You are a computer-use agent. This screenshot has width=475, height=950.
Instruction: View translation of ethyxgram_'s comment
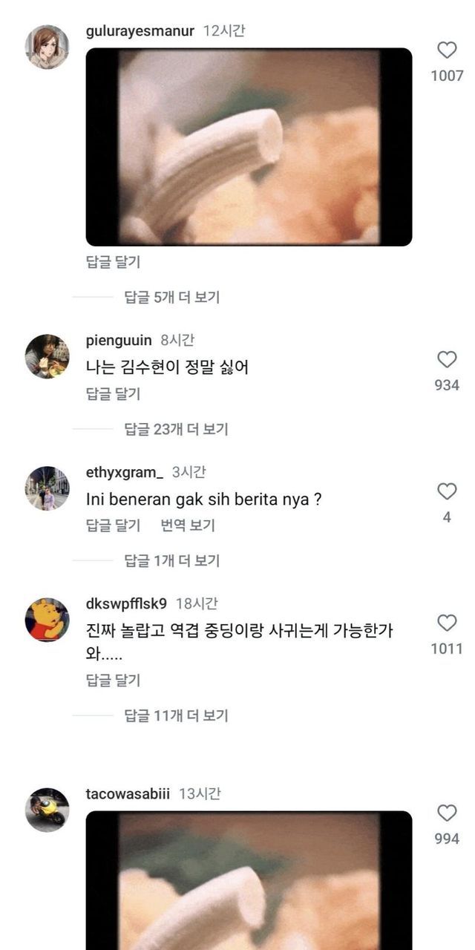tap(188, 525)
